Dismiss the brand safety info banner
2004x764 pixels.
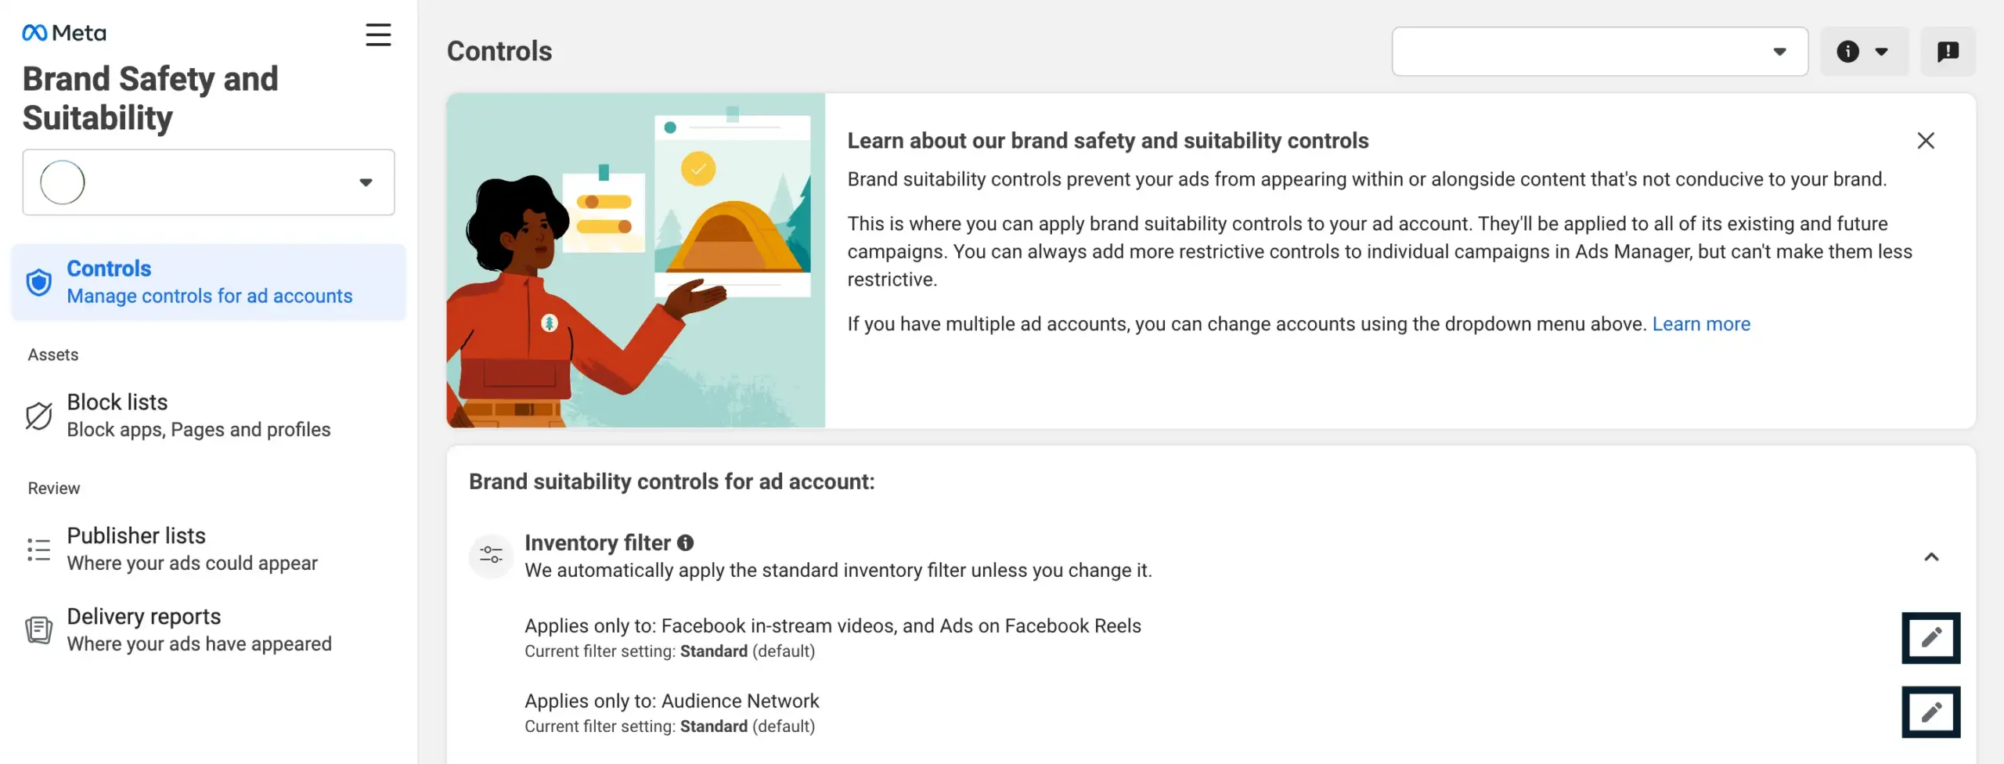point(1926,141)
